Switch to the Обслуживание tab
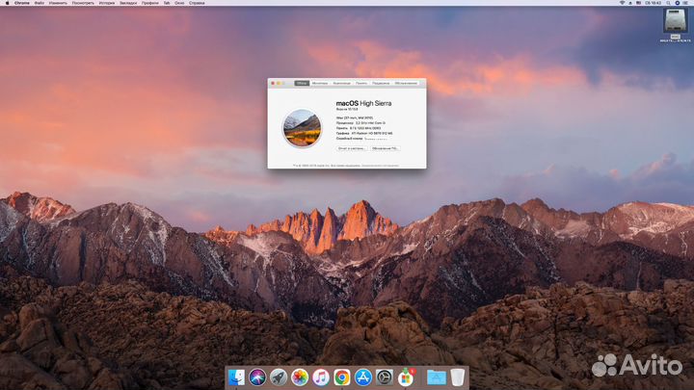Viewport: 694px width, 390px height. [406, 83]
